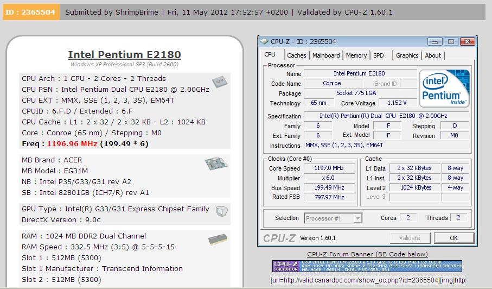The height and width of the screenshot is (289, 492).
Task: Click the Bus Speed 199.49 MHz value
Action: [x=329, y=187]
